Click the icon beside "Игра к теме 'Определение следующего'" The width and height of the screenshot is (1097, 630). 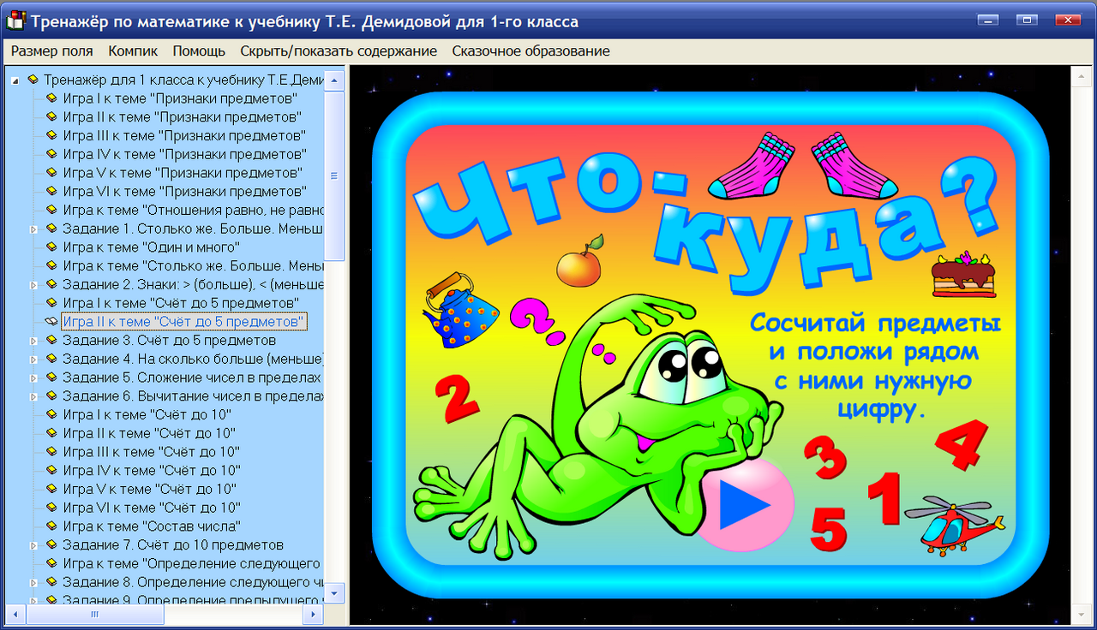(x=50, y=563)
